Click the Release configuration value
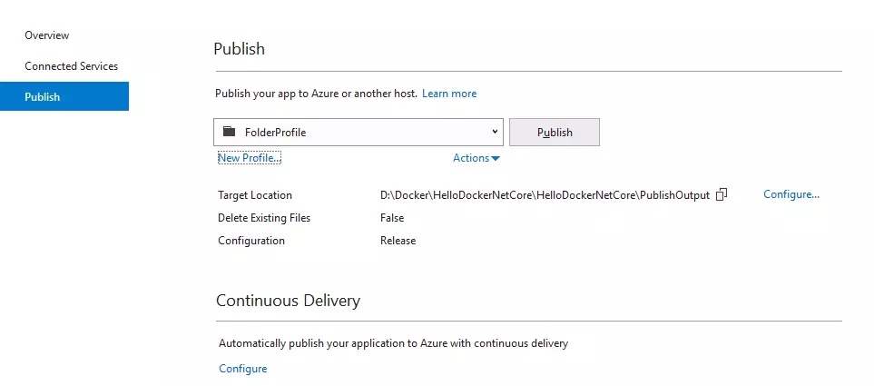 point(398,241)
